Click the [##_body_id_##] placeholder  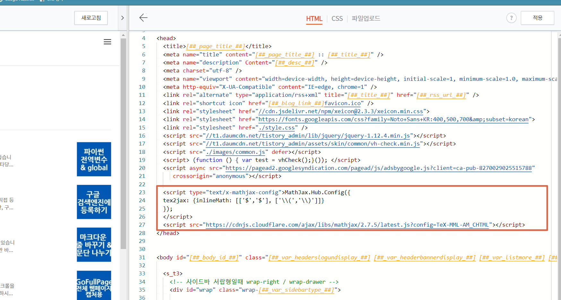pos(214,257)
